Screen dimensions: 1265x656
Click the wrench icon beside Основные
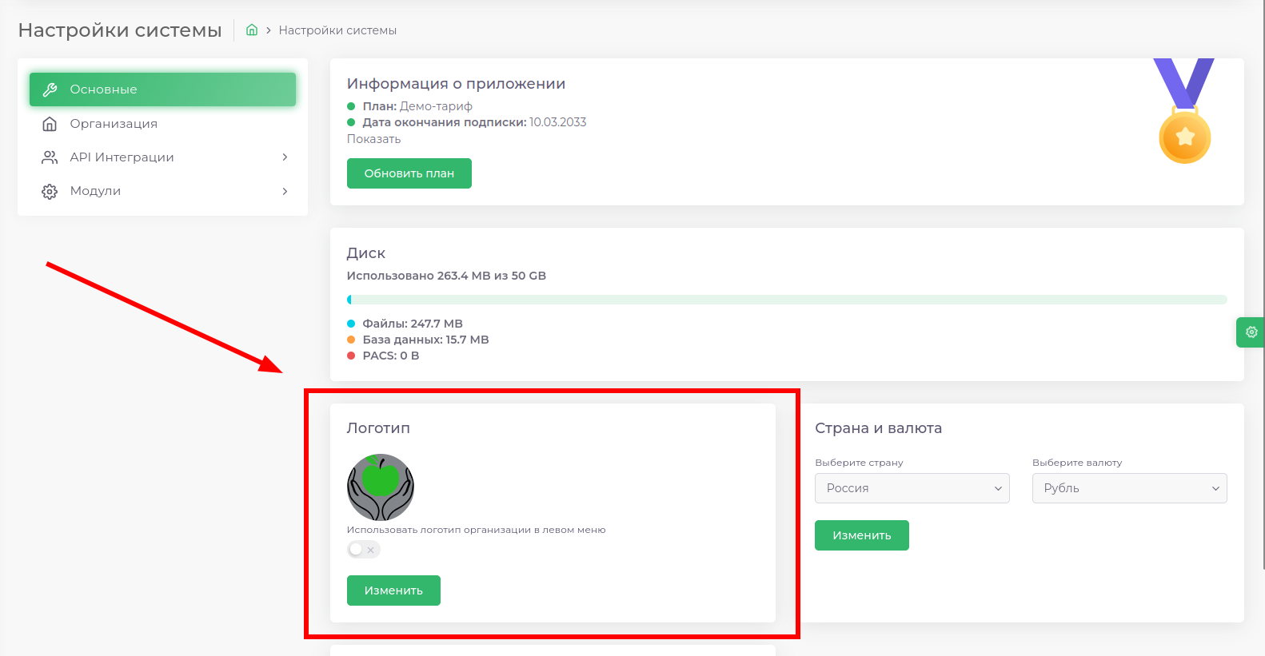(x=50, y=89)
